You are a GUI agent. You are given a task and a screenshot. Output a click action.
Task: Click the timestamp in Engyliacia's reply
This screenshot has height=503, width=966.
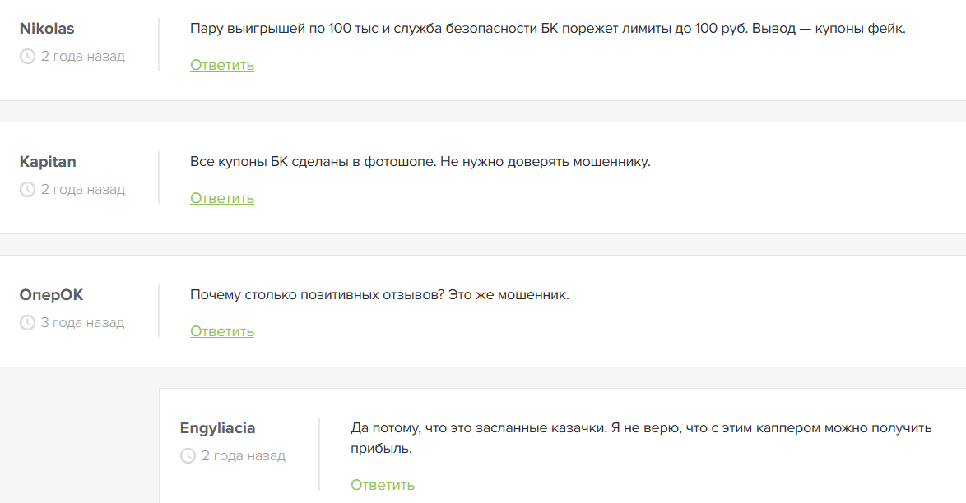(x=243, y=455)
